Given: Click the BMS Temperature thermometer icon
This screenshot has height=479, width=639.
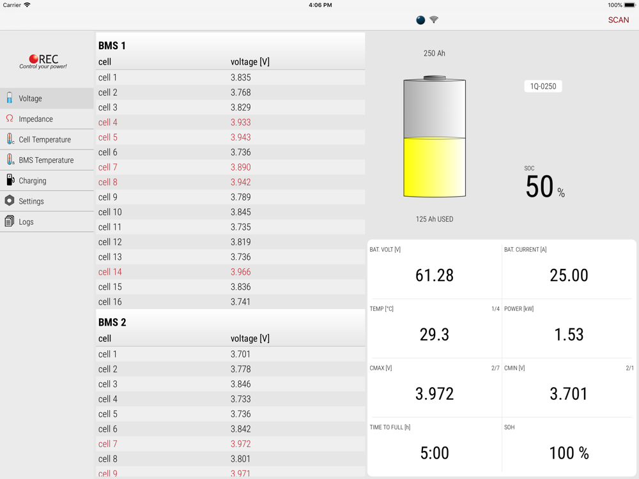Looking at the screenshot, I should point(10,159).
